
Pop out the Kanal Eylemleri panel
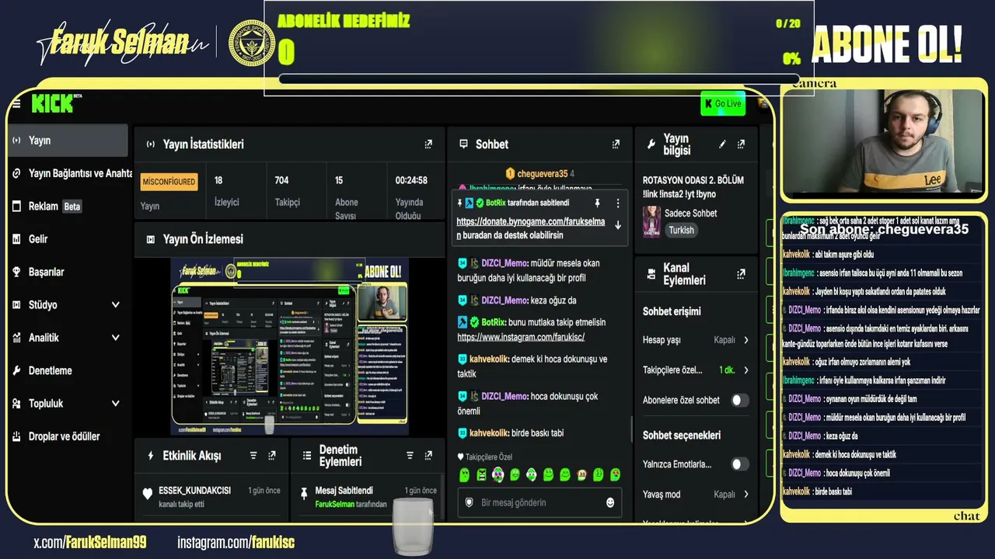[741, 274]
